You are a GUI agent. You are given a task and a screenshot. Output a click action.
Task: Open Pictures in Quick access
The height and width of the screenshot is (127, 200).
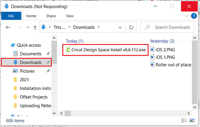point(27,71)
